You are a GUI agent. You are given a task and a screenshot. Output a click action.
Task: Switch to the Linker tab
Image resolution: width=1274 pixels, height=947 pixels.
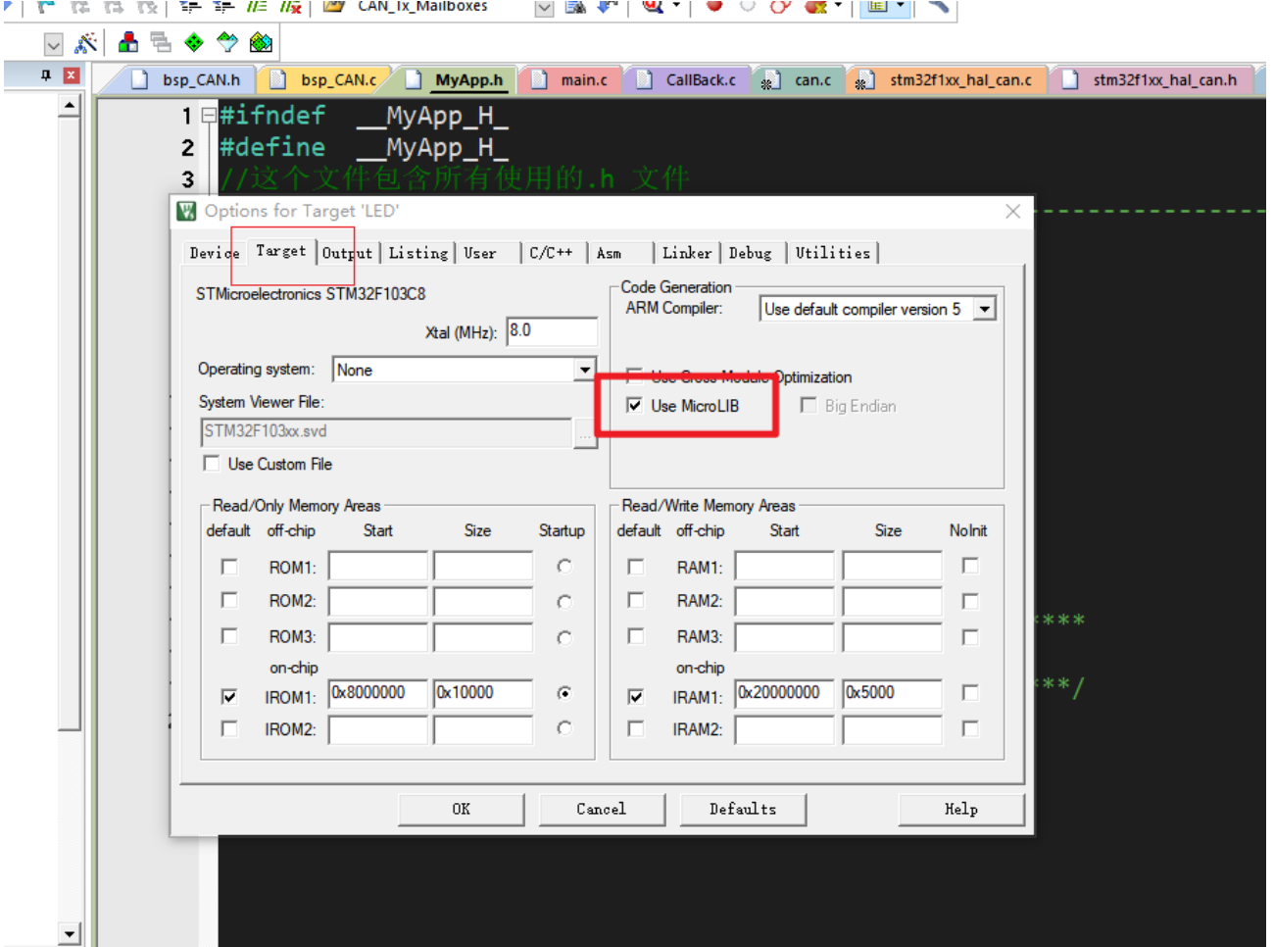pyautogui.click(x=687, y=253)
